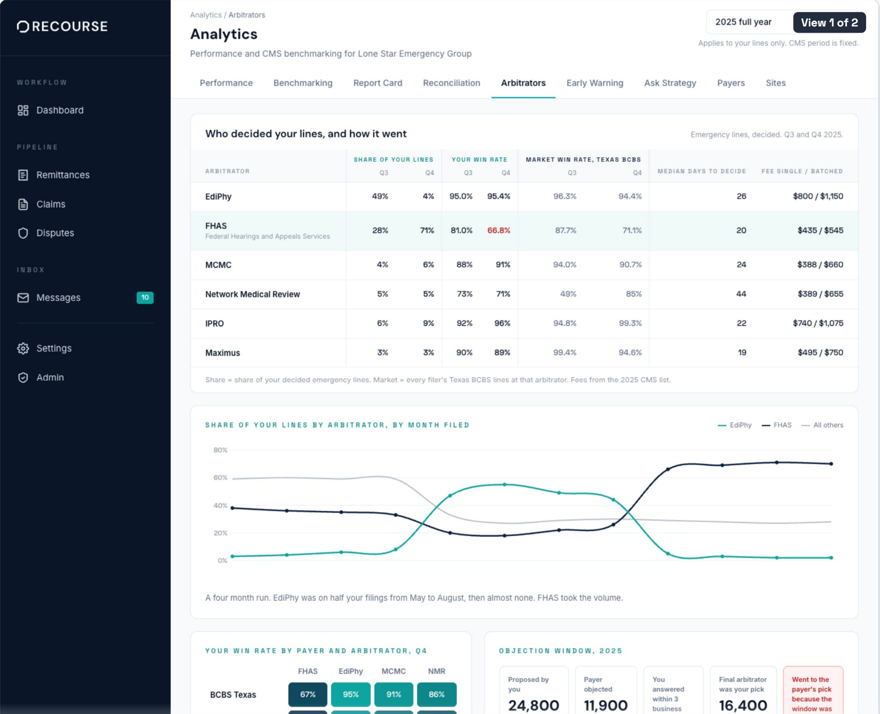
Task: Click the Analytics breadcrumb link
Action: (x=206, y=15)
